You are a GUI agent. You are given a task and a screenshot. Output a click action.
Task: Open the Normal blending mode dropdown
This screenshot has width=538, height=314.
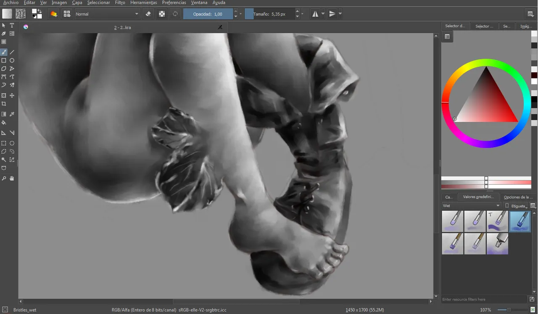107,14
